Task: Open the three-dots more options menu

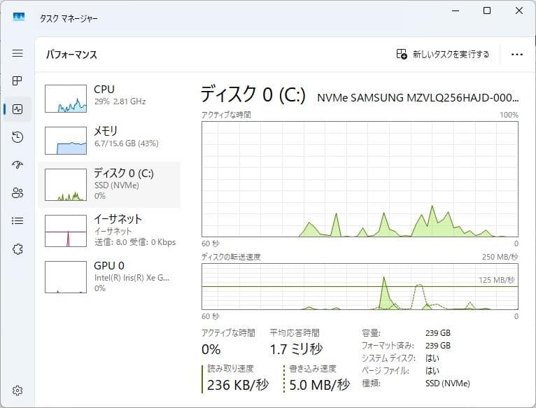Action: click(517, 55)
